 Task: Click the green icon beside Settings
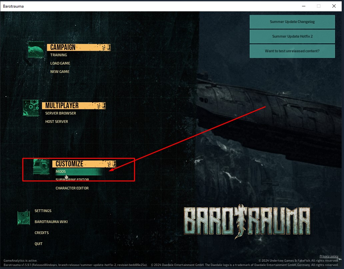[x=24, y=217]
